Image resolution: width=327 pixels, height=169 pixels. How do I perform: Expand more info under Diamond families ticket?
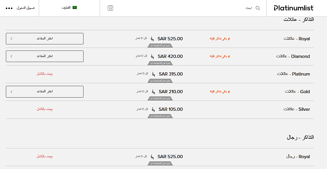160,63
